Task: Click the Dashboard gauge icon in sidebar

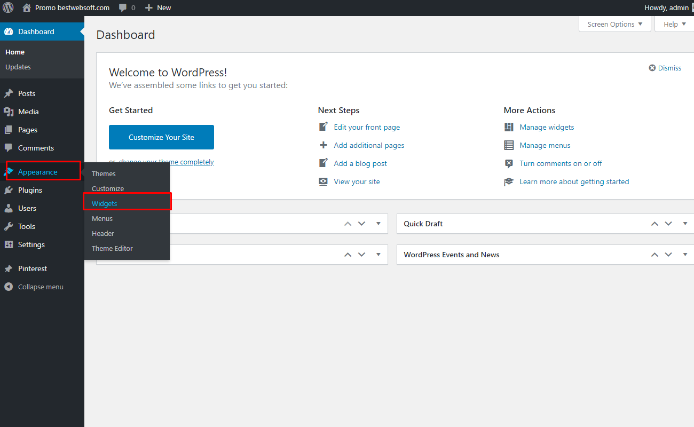Action: [x=9, y=31]
